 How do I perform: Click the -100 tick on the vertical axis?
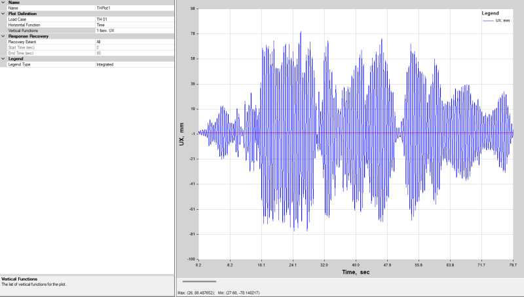pyautogui.click(x=191, y=259)
